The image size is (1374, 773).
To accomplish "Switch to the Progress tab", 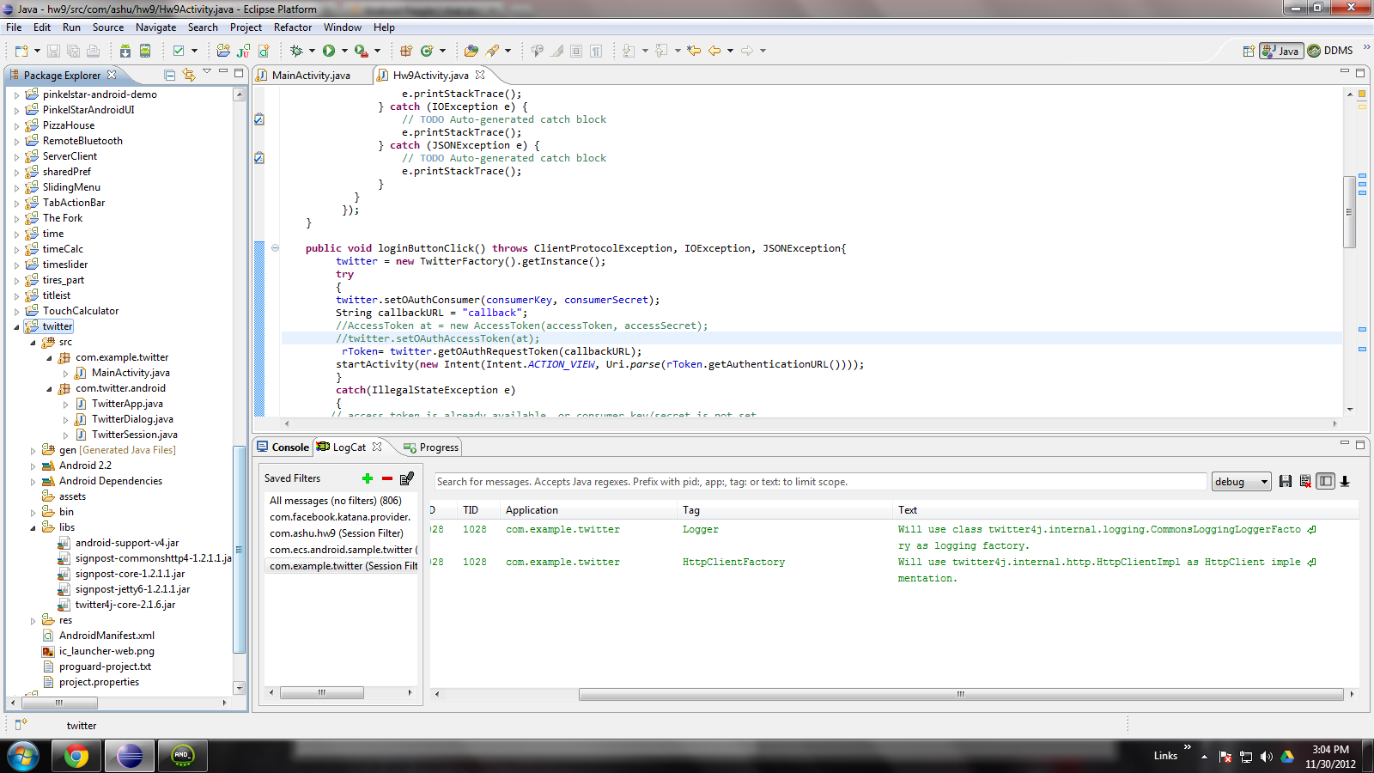I will point(431,447).
